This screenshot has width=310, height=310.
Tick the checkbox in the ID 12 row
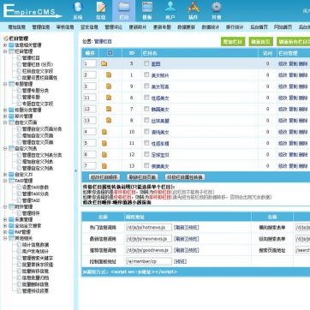coord(146,154)
